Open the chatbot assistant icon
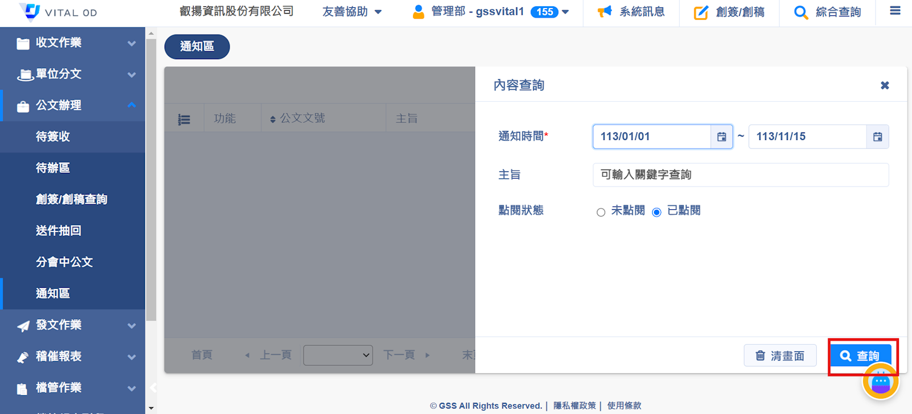Viewport: 912px width, 414px height. pos(880,382)
